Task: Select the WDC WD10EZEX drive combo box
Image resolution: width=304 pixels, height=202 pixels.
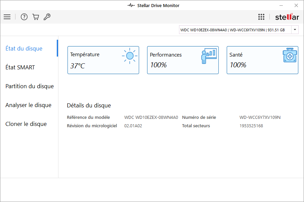Action: tap(235, 30)
